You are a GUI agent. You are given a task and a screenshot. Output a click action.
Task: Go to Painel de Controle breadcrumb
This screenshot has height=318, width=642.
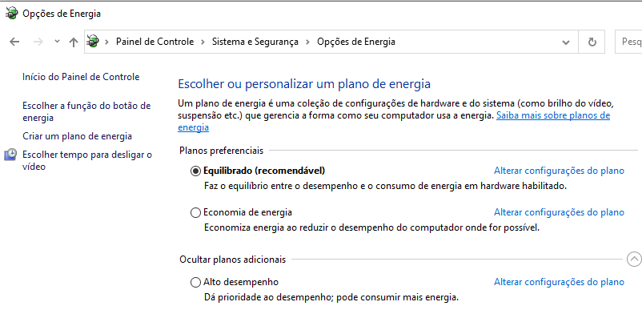click(x=154, y=42)
